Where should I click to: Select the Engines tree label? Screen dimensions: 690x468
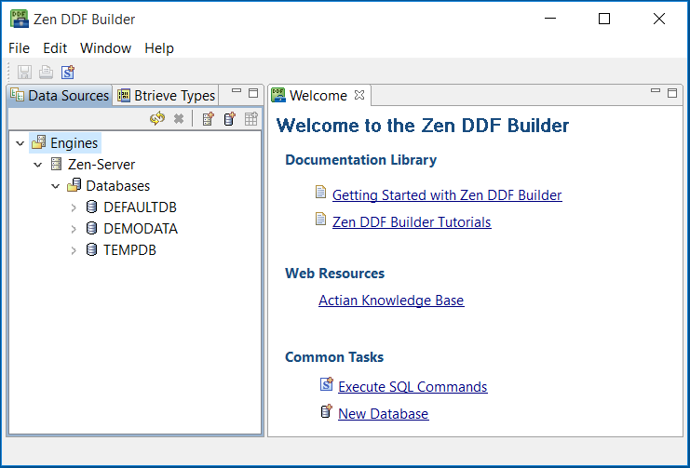tap(74, 143)
